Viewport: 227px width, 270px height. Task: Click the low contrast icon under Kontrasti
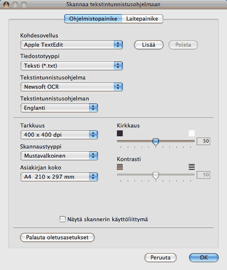point(120,167)
